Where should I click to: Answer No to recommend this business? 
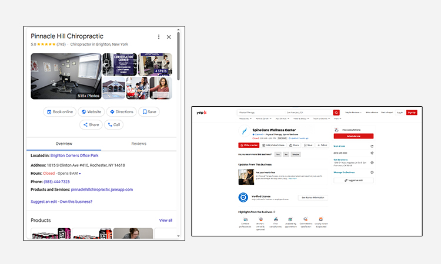[x=286, y=154]
